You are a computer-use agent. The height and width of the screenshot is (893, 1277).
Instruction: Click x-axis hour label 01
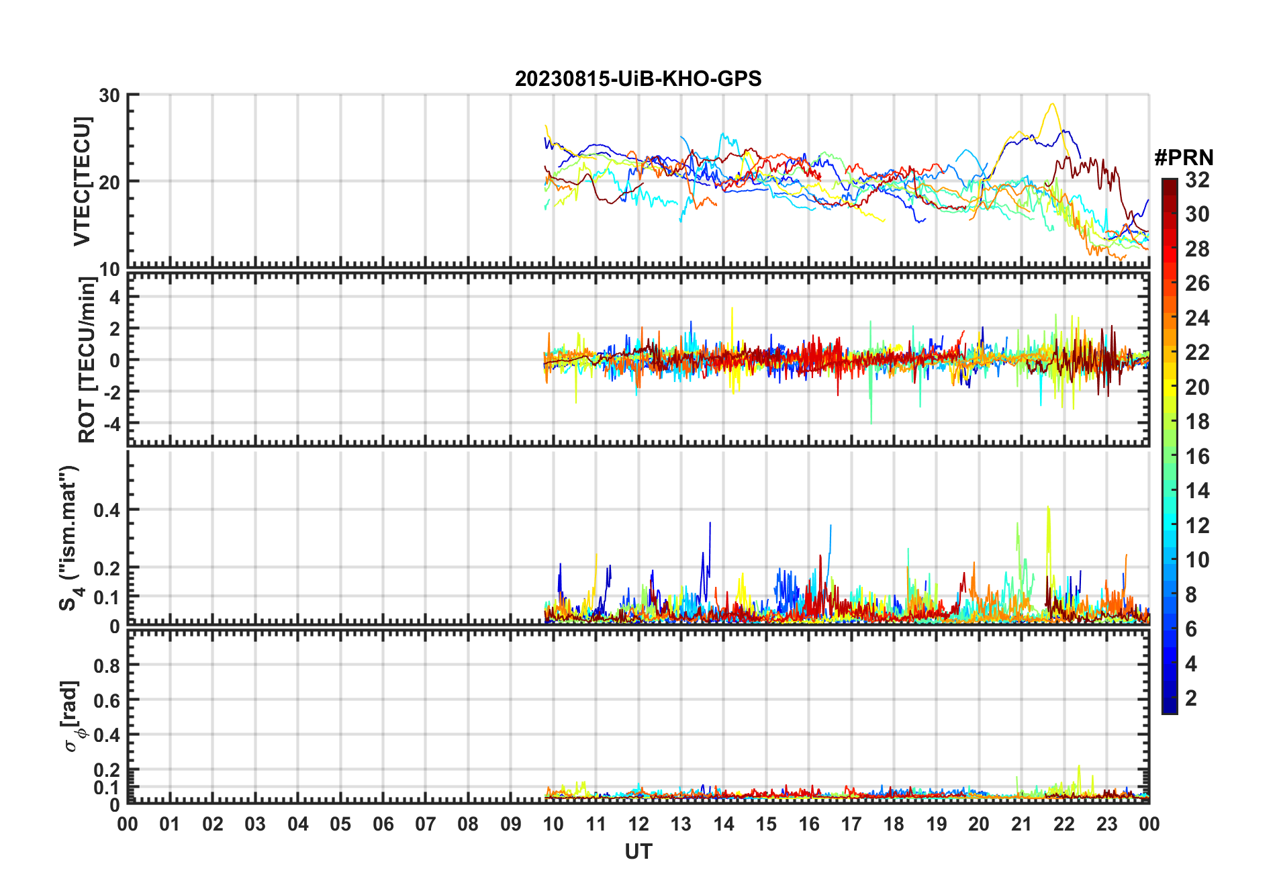coord(170,824)
